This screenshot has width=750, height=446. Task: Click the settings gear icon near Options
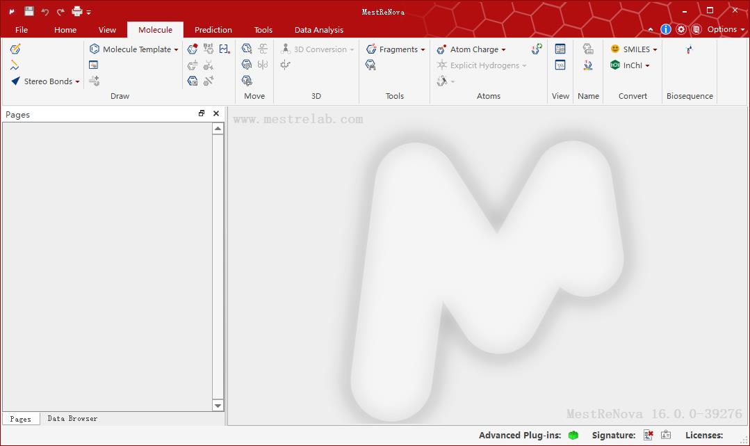[681, 29]
